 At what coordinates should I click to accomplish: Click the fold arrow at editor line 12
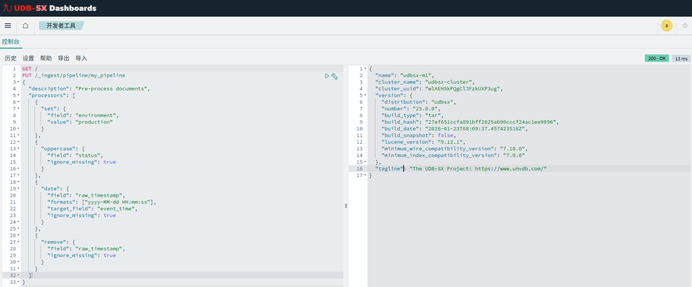pyautogui.click(x=18, y=142)
